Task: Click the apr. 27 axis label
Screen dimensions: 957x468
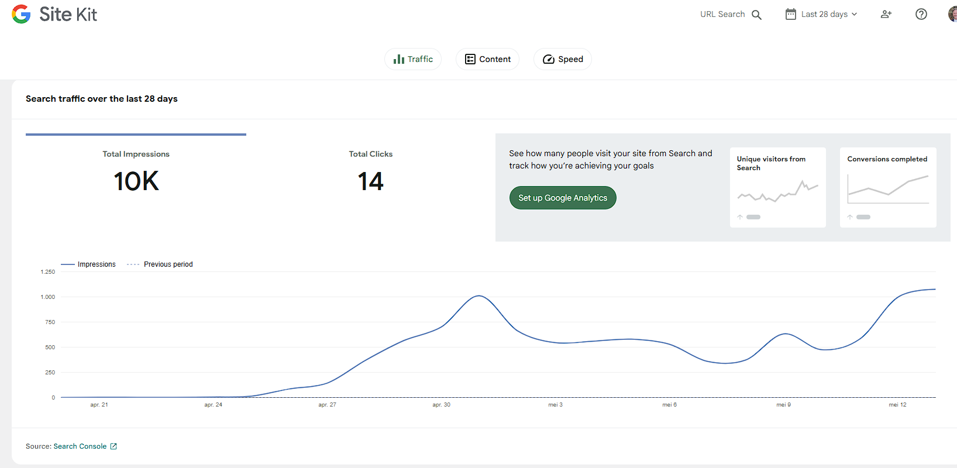Action: [x=327, y=405]
